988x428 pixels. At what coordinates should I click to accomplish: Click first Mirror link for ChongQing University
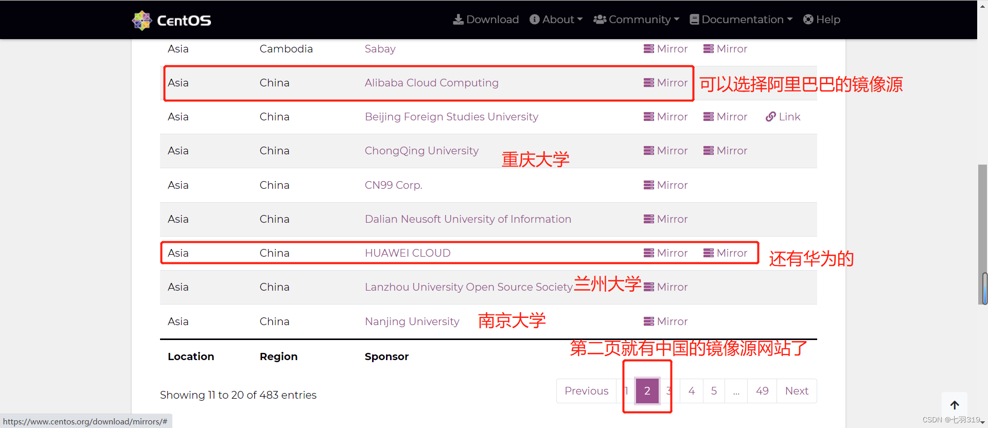click(x=665, y=151)
